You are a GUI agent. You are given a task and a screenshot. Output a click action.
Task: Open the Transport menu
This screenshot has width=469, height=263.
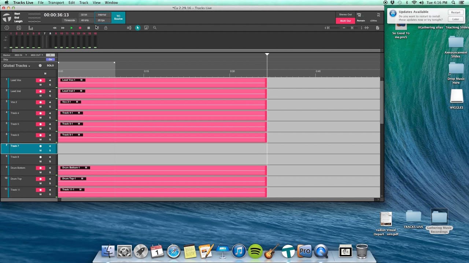56,3
